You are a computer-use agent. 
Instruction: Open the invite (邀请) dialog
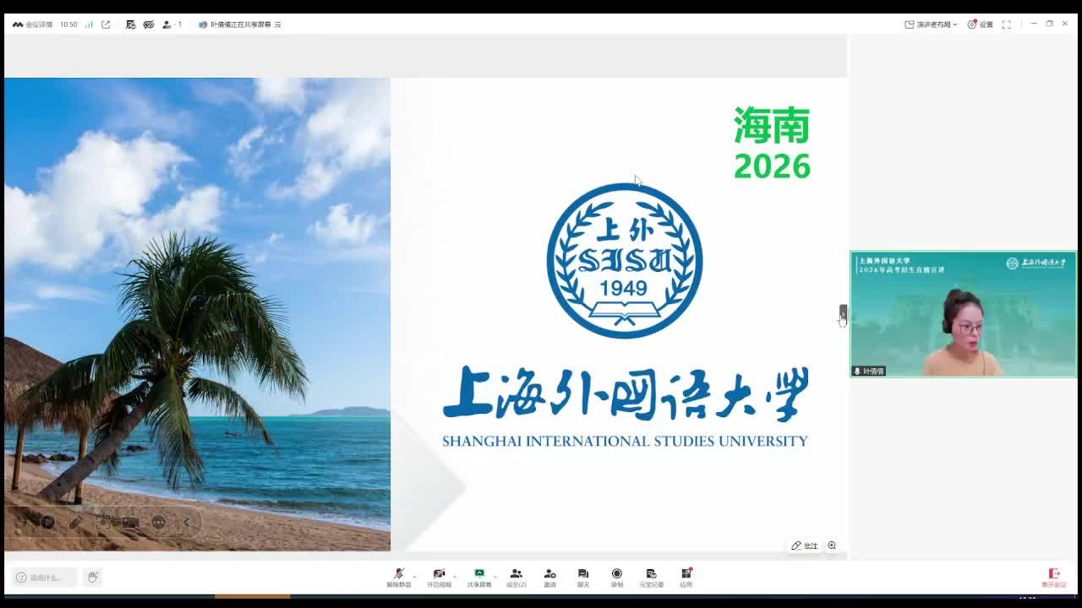[x=550, y=578]
